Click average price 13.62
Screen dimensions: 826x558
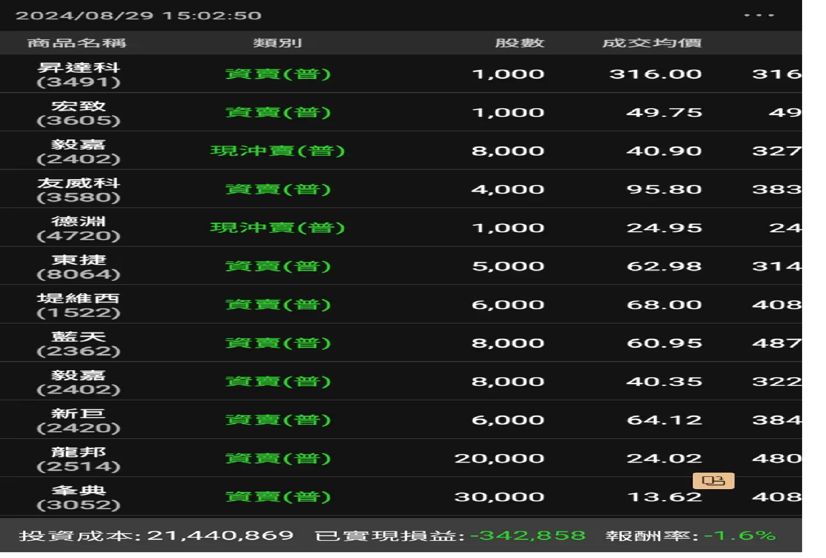tap(664, 497)
